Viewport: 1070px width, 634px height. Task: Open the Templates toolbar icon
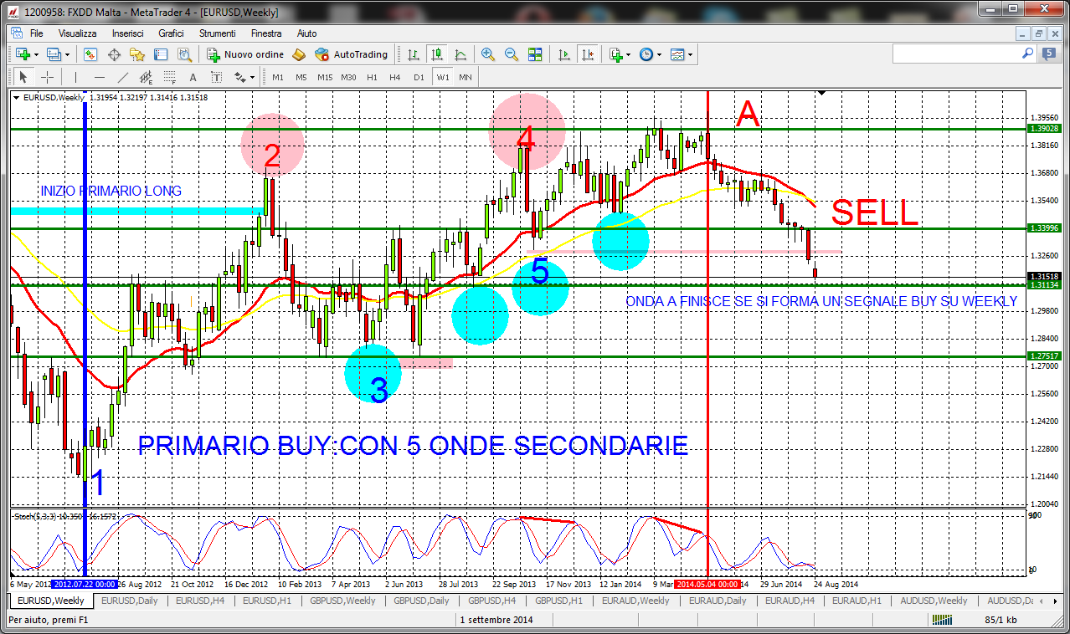click(676, 54)
